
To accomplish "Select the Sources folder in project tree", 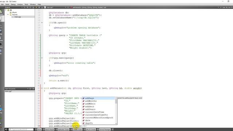I will 15,15.
